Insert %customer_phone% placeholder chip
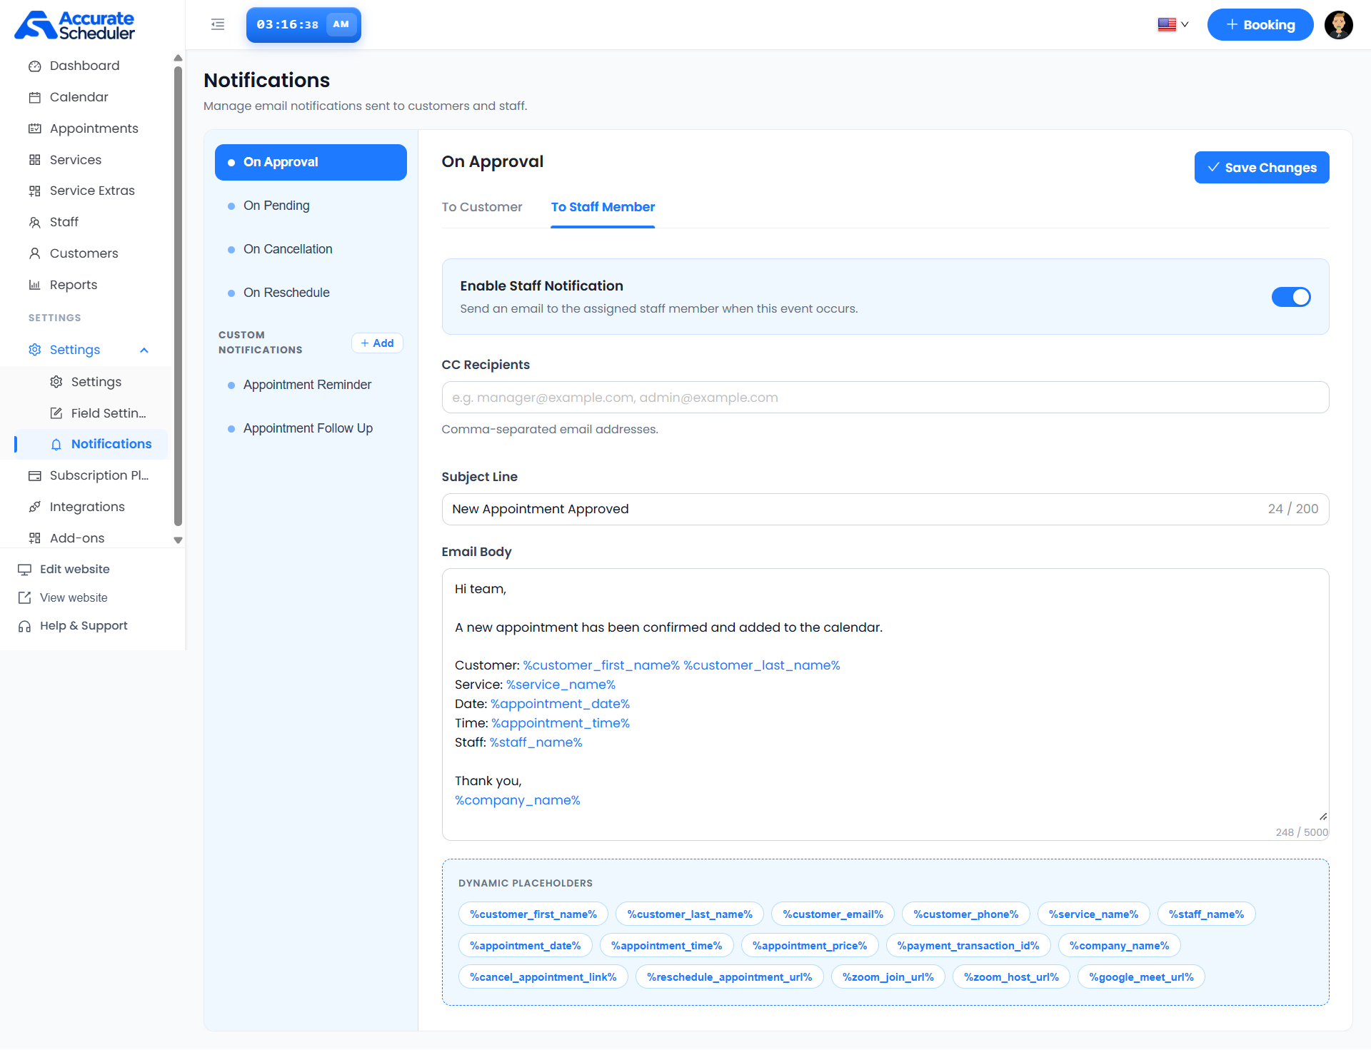The height and width of the screenshot is (1050, 1371). (965, 914)
